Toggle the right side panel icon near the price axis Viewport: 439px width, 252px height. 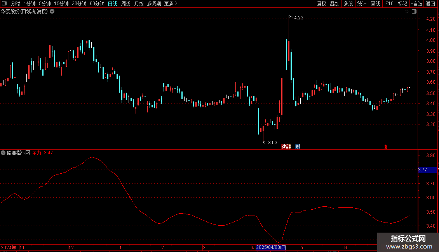[x=414, y=12]
